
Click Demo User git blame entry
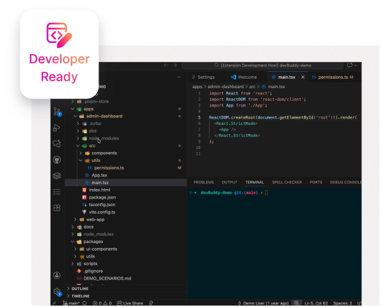tap(263, 303)
